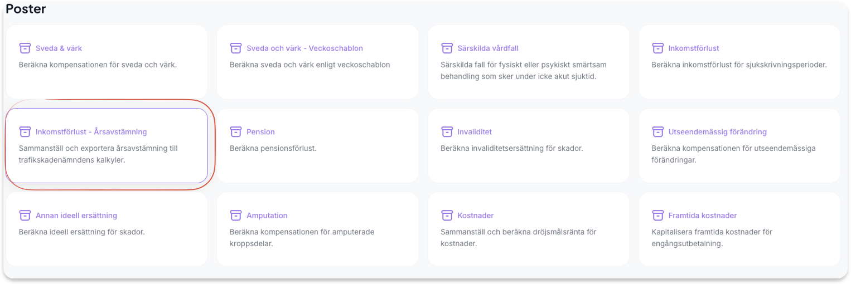Click the archive icon beside Sveda & värk

point(25,48)
